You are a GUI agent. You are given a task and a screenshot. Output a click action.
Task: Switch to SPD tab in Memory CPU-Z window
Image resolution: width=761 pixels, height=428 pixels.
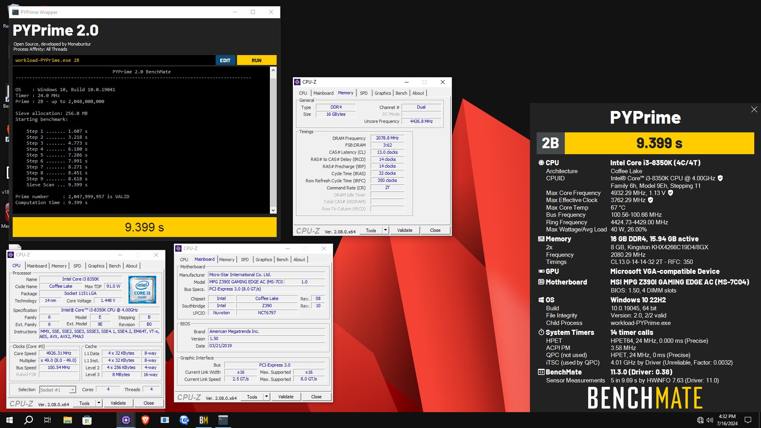coord(363,93)
